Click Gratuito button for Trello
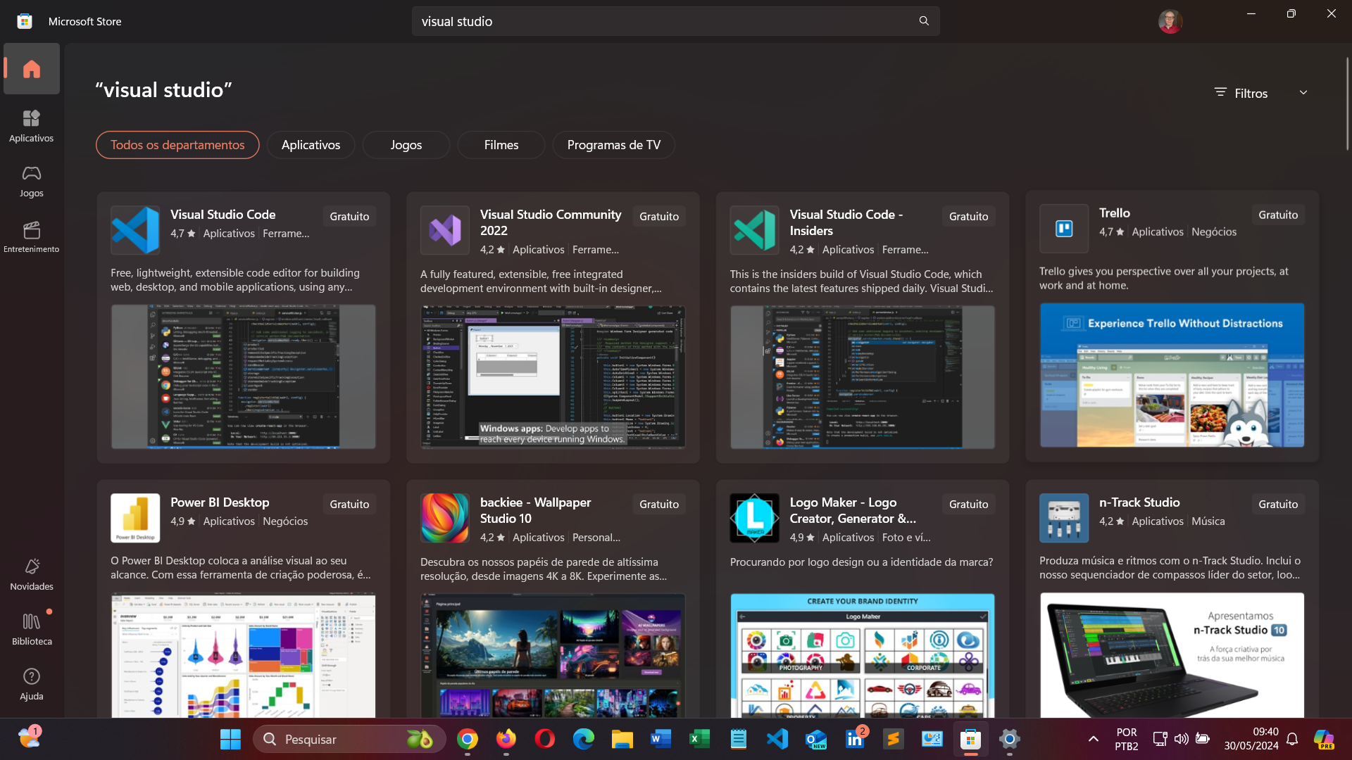The height and width of the screenshot is (760, 1352). pos(1278,215)
